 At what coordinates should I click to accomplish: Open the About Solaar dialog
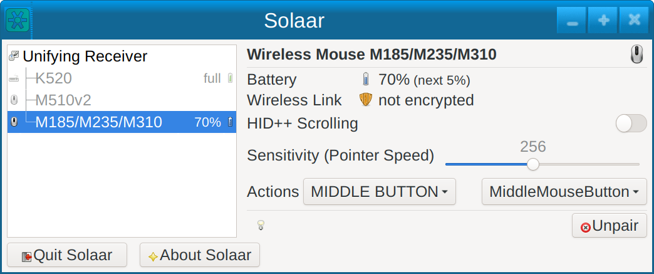(199, 255)
